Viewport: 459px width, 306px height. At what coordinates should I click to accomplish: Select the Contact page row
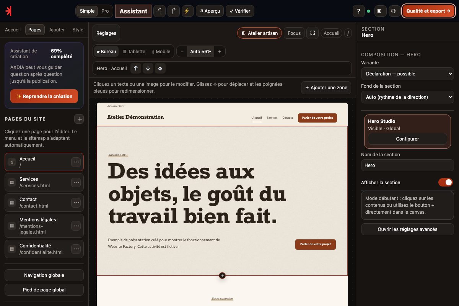[x=44, y=203]
